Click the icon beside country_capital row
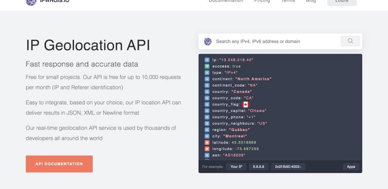This screenshot has width=388, height=189. (207, 111)
